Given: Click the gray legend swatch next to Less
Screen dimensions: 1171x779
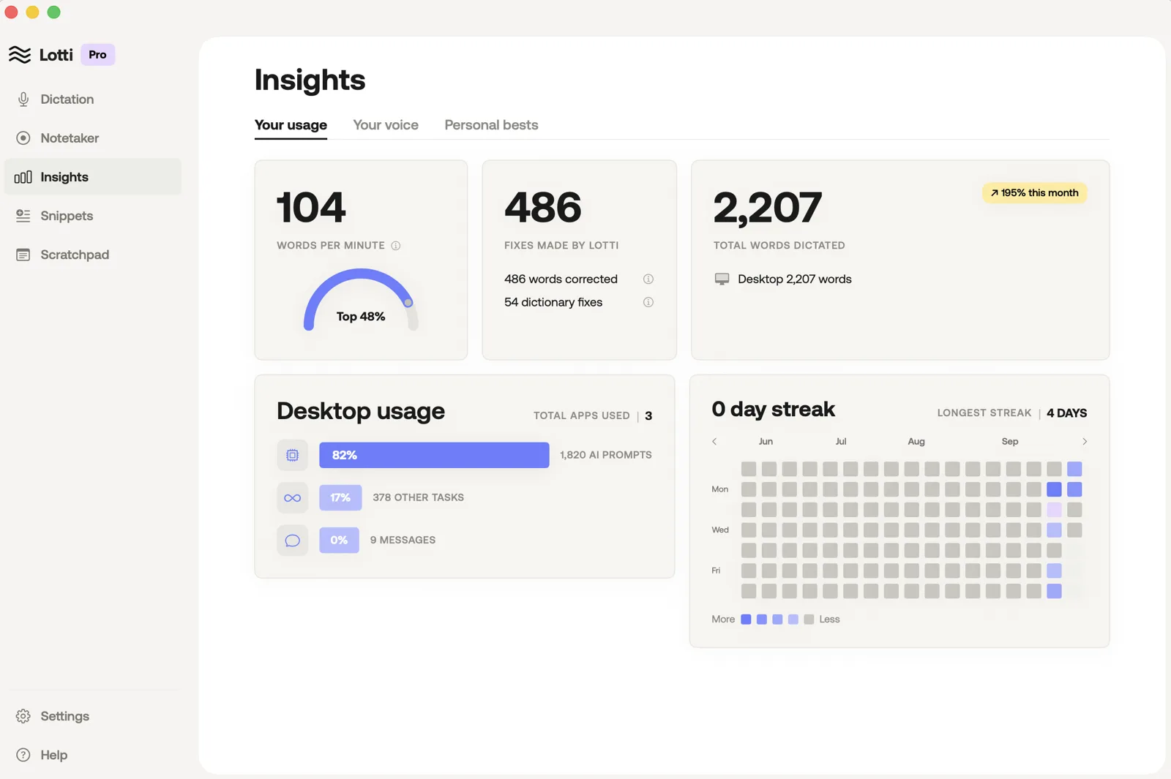Looking at the screenshot, I should [809, 620].
